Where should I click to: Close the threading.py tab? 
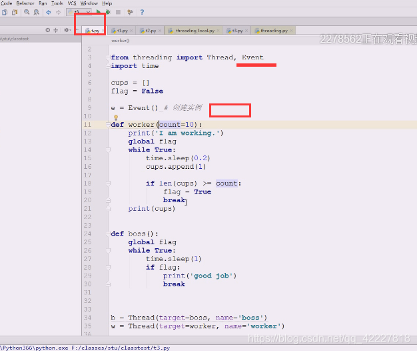tap(292, 31)
